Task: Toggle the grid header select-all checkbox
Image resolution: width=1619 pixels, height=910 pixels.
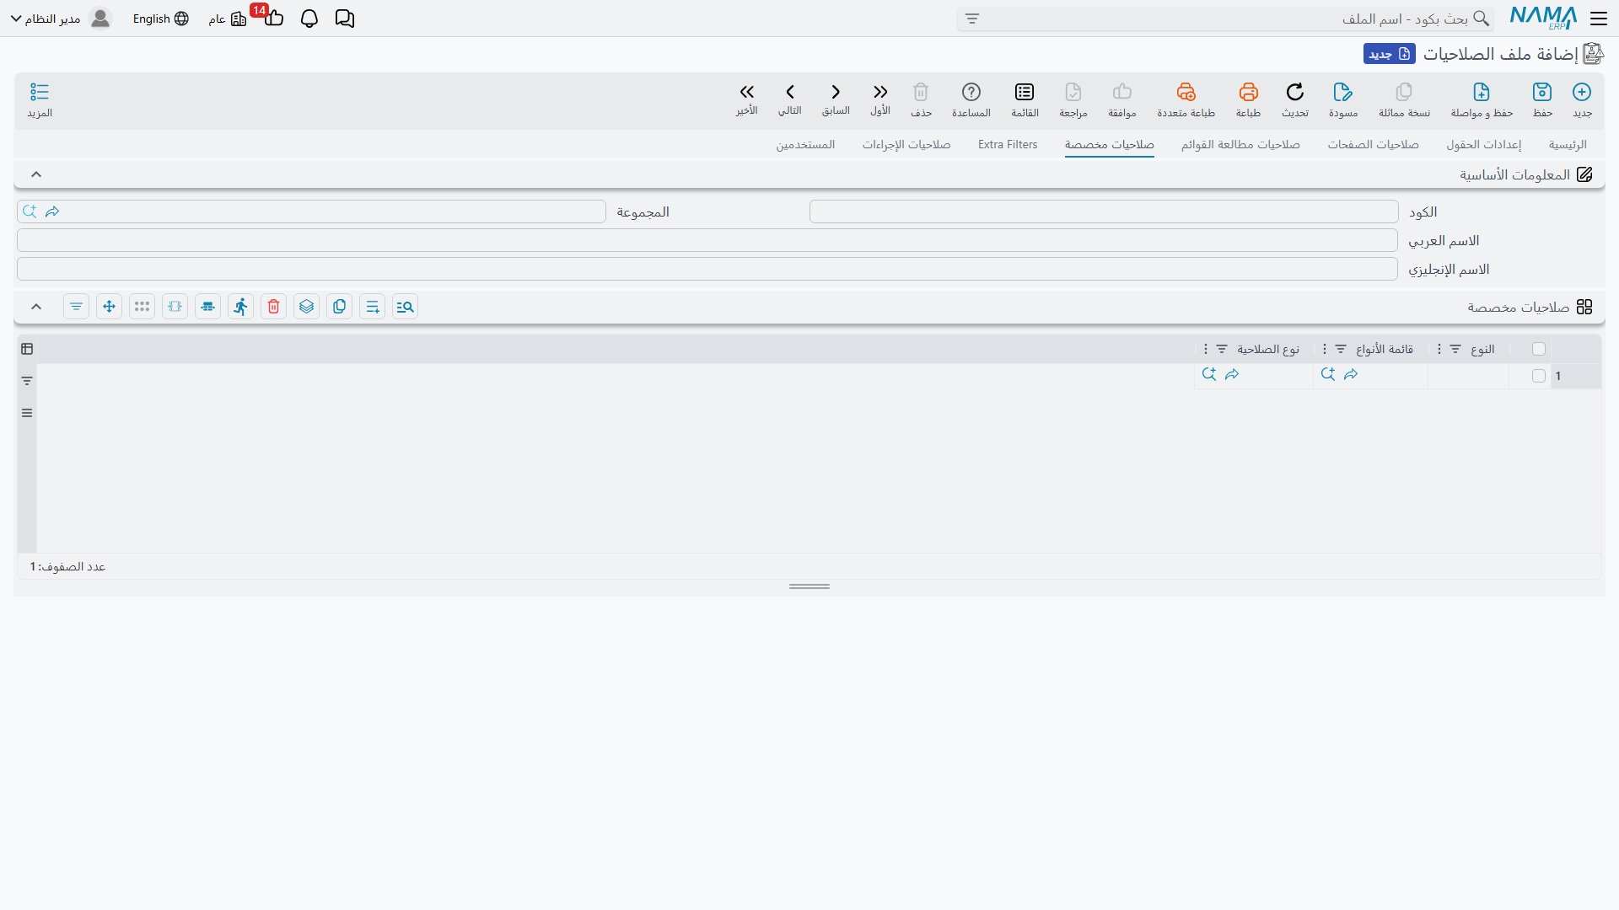Action: tap(1539, 349)
